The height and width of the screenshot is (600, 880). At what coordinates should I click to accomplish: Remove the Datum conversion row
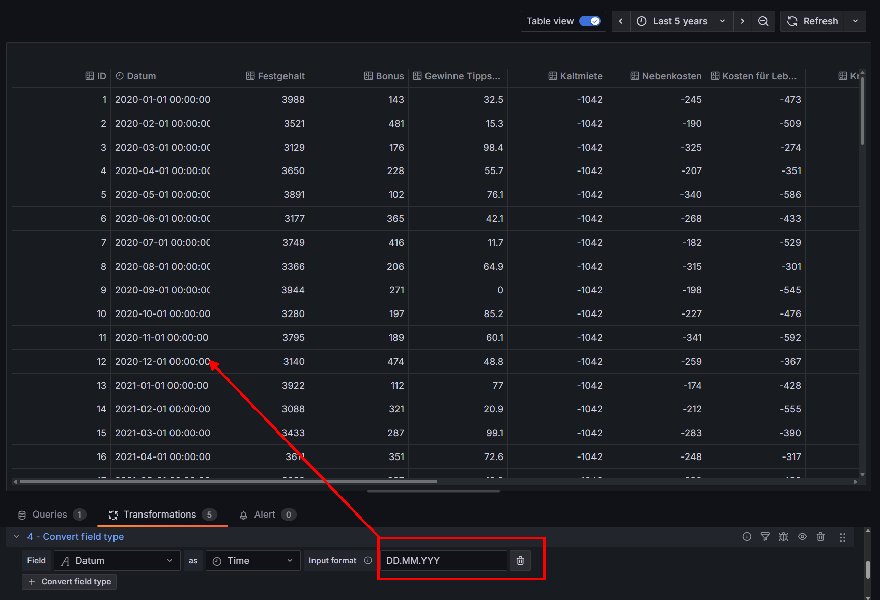[520, 560]
